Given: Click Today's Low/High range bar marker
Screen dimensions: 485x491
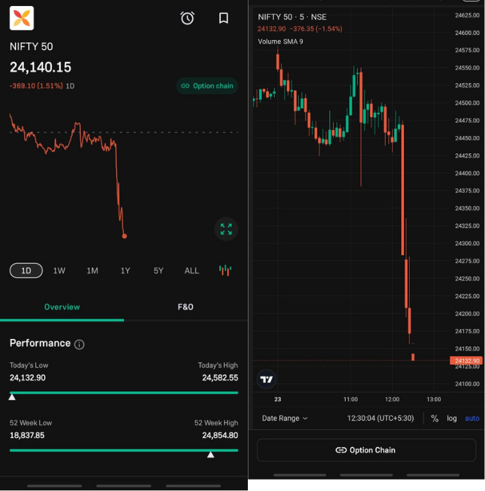Looking at the screenshot, I should [12, 397].
